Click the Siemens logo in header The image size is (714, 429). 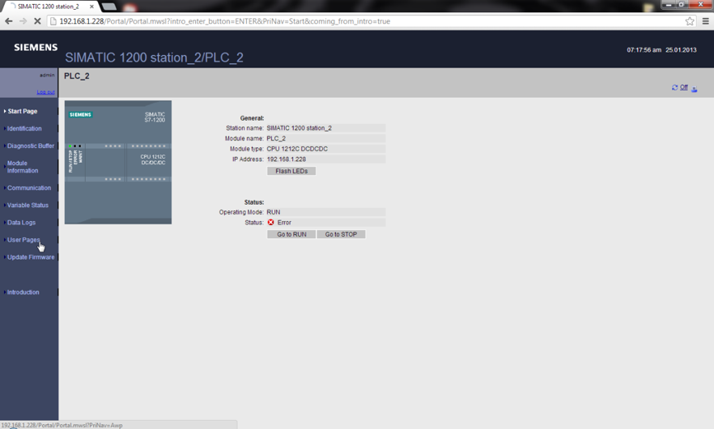[x=35, y=48]
